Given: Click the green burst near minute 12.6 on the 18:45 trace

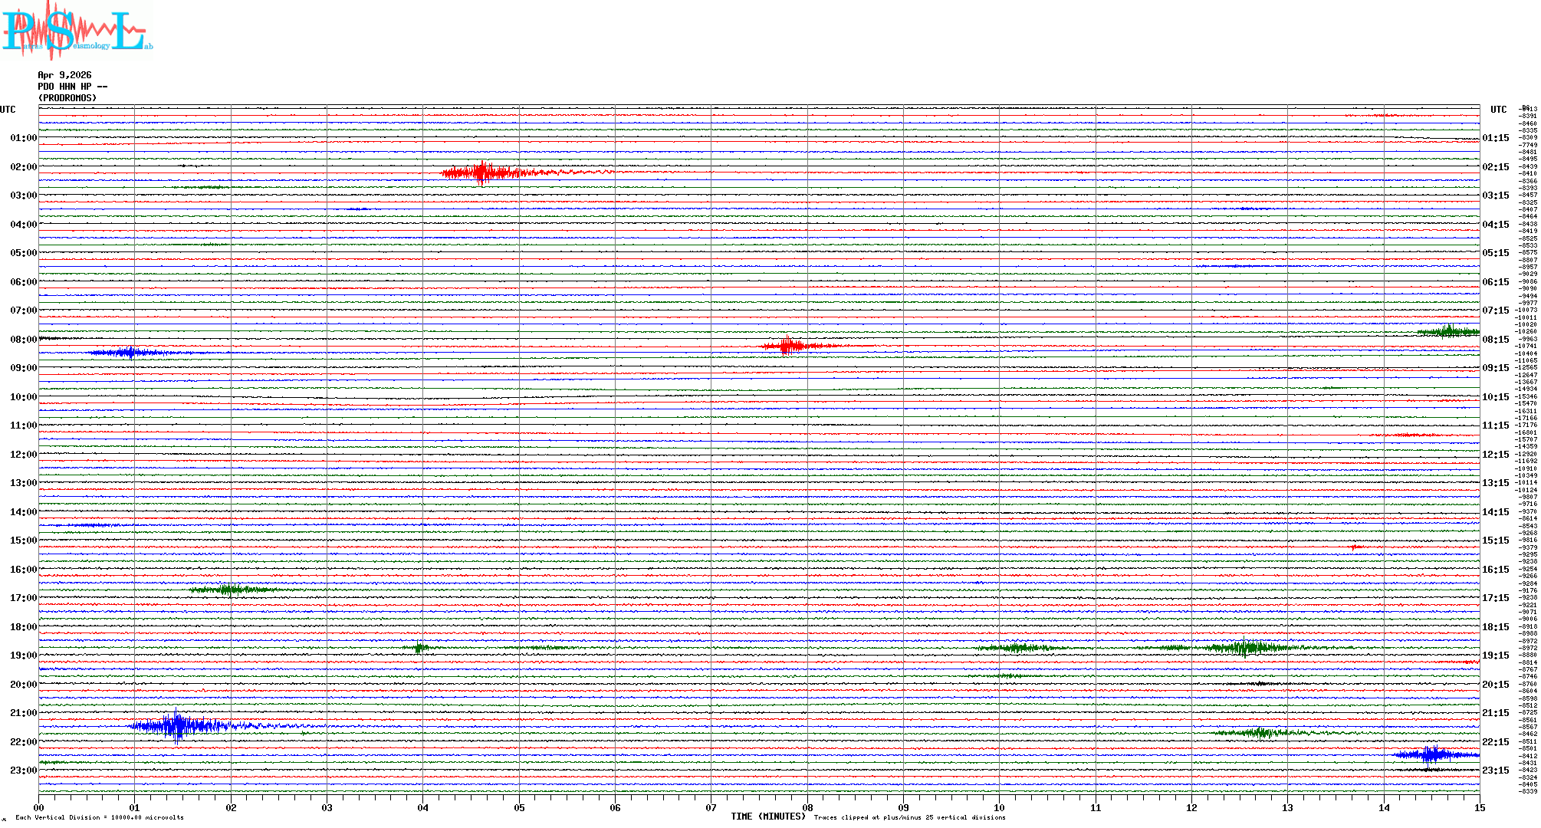Looking at the screenshot, I should click(1244, 648).
